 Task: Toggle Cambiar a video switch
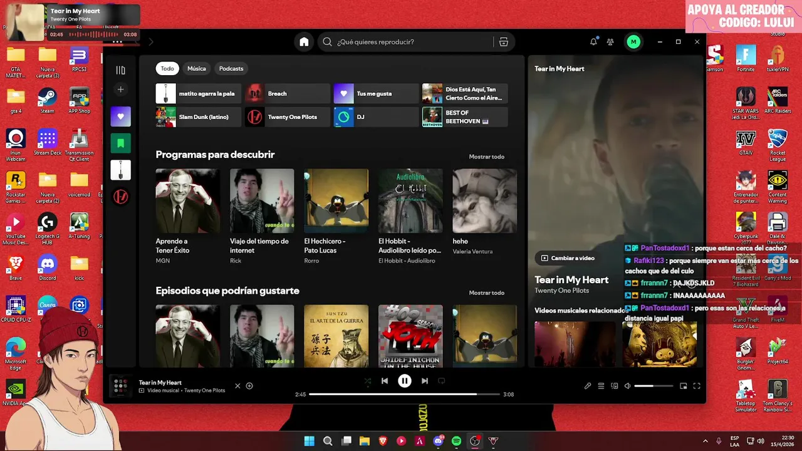pyautogui.click(x=568, y=258)
